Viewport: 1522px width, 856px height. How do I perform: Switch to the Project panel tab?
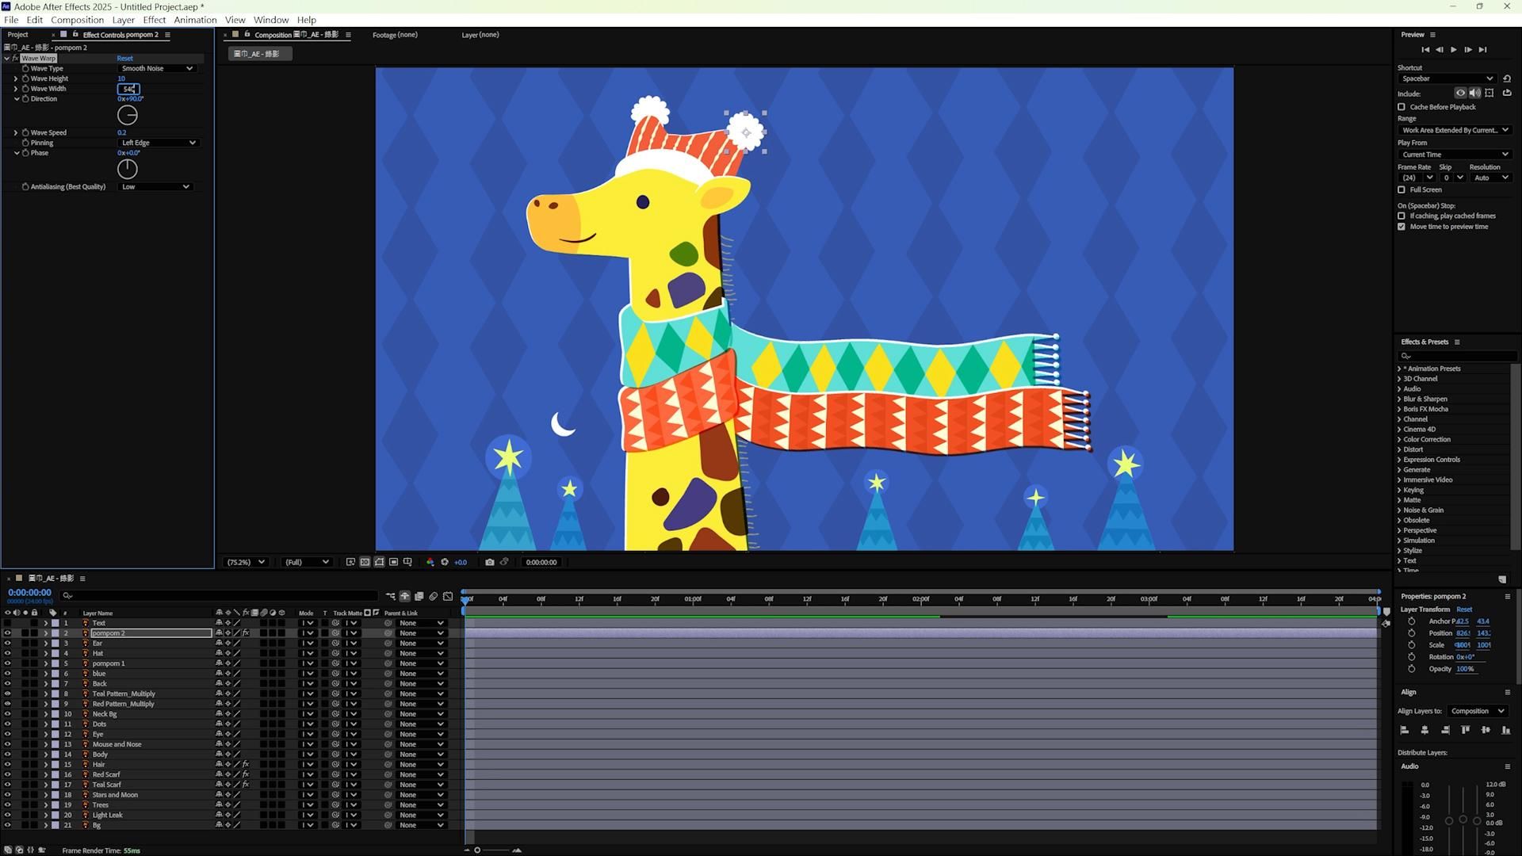point(17,35)
